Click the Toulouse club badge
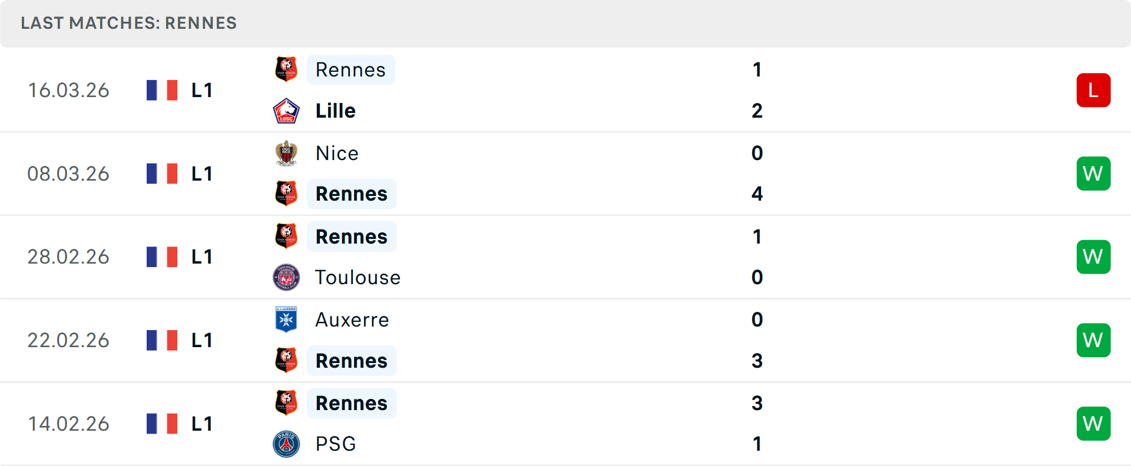Viewport: 1131px width, 466px height. 286,277
